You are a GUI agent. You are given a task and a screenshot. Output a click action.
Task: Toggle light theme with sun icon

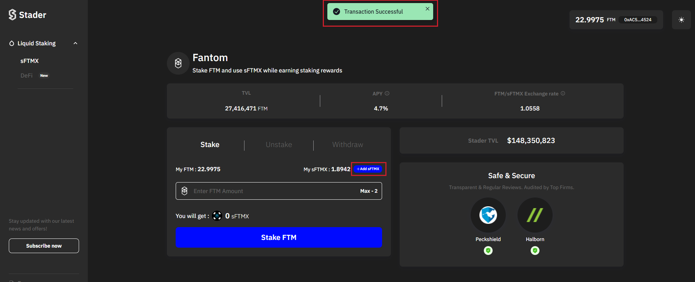click(681, 20)
